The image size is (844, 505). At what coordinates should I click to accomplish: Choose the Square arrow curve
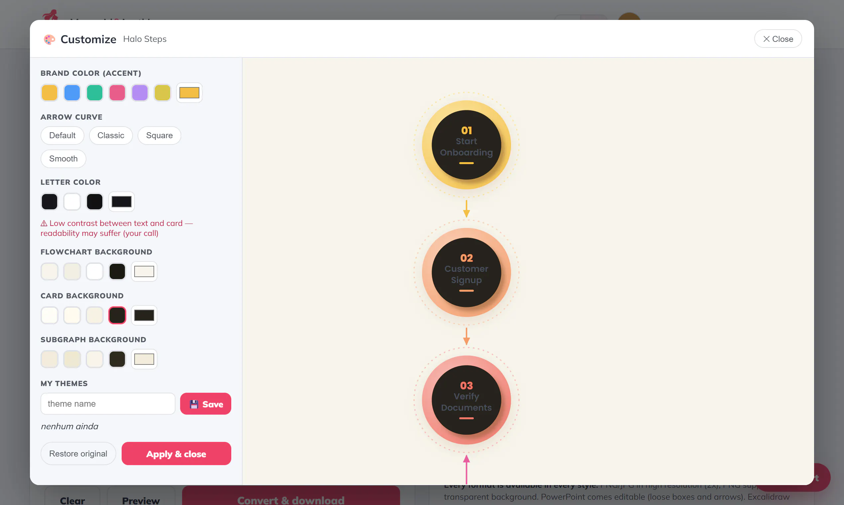tap(159, 136)
